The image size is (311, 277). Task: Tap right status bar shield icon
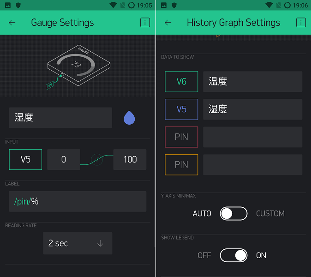(x=174, y=5)
